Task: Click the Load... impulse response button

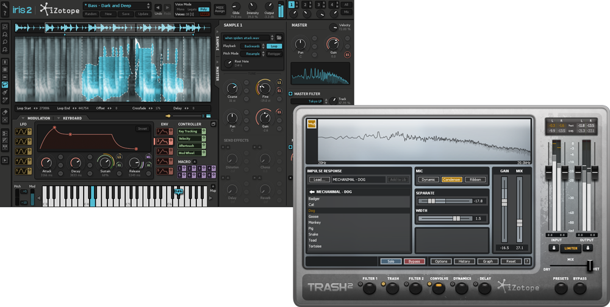Action: tap(319, 180)
